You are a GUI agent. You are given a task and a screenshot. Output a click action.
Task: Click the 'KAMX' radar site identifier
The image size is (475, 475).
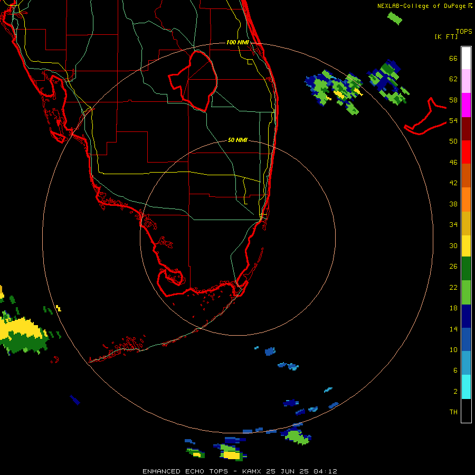click(x=251, y=471)
